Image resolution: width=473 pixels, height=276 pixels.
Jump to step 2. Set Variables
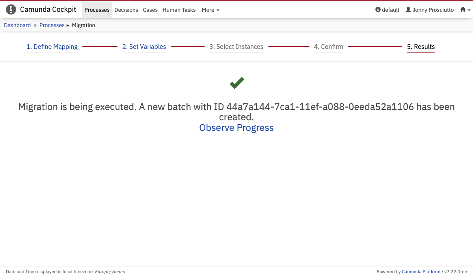pyautogui.click(x=144, y=47)
